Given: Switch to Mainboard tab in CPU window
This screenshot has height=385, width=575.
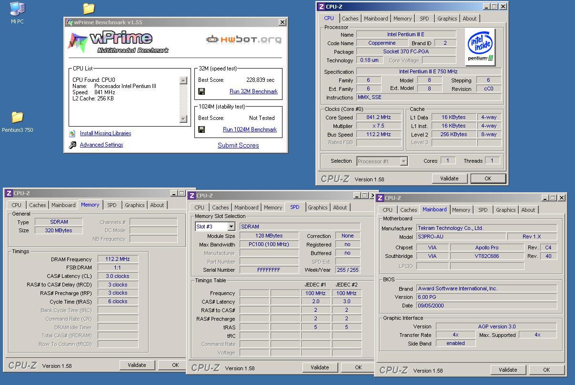Looking at the screenshot, I should 376,19.
